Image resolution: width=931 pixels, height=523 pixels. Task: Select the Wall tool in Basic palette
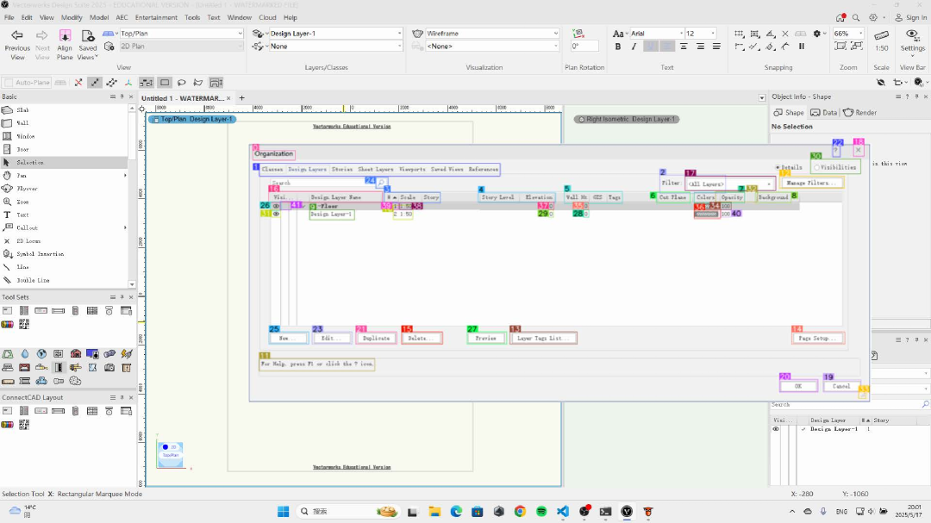tap(23, 123)
